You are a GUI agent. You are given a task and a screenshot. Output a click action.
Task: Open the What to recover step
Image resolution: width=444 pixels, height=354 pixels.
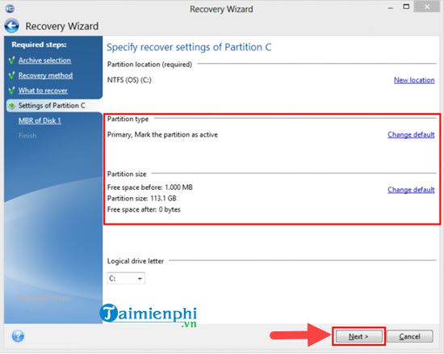click(x=43, y=91)
